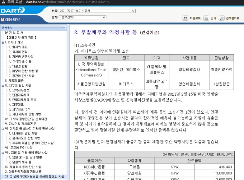Select 3. 주주의 의결권 행사에 관한 사항

point(31,143)
